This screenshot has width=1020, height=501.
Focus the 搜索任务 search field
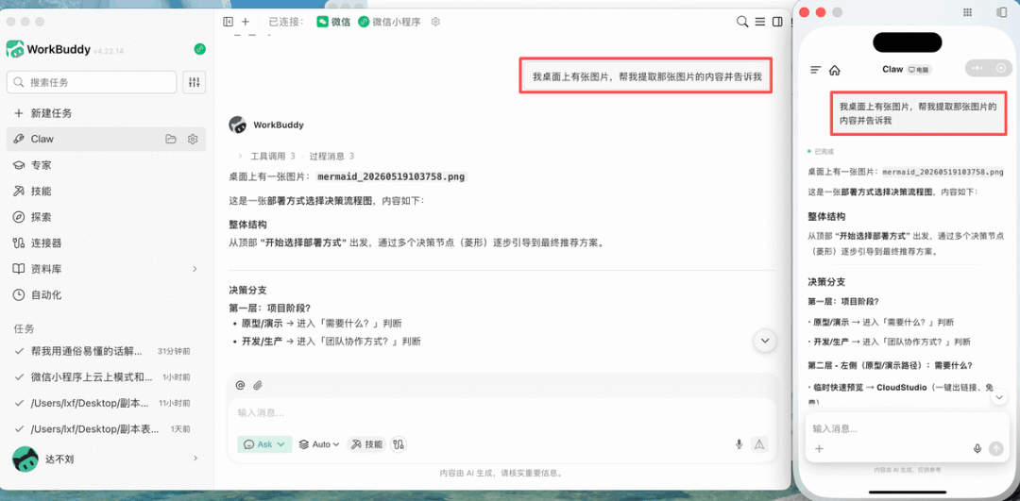[92, 82]
